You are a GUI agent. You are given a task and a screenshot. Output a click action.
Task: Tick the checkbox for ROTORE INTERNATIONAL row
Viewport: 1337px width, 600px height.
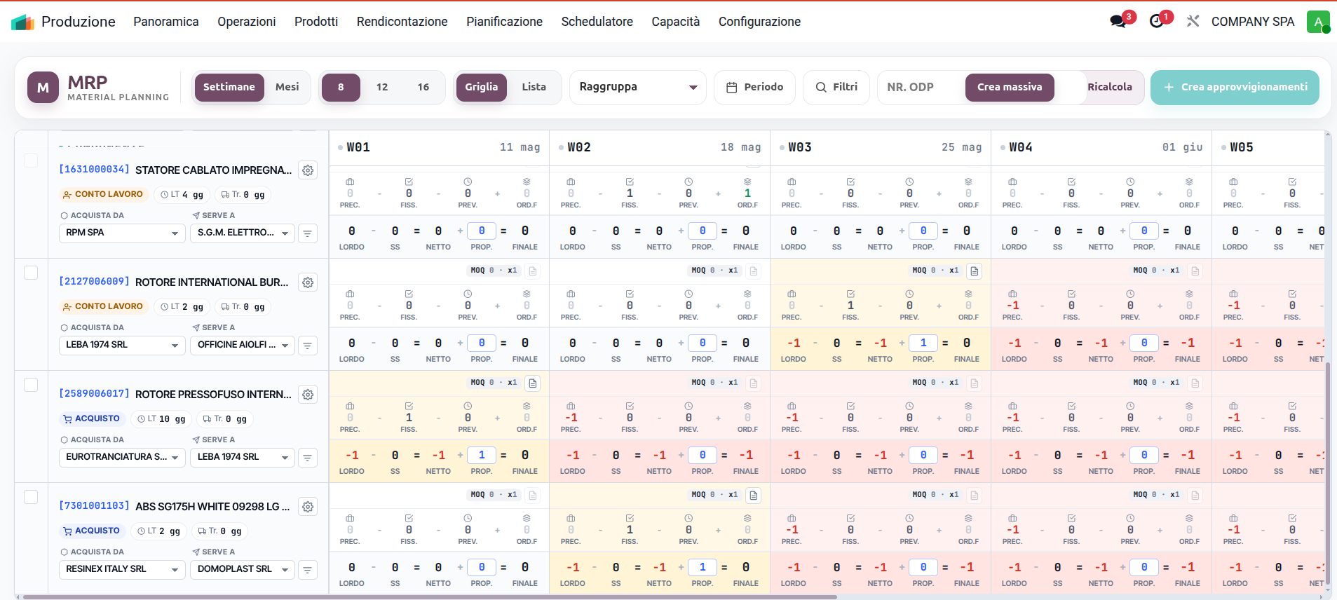pyautogui.click(x=31, y=273)
